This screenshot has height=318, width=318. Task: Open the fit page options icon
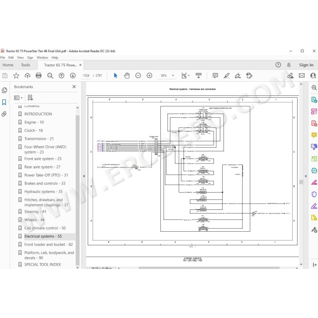(x=184, y=76)
